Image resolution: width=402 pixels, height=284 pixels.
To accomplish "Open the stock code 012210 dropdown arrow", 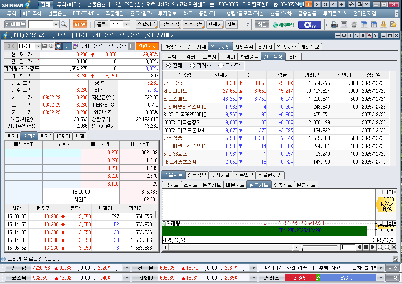I will pos(38,46).
